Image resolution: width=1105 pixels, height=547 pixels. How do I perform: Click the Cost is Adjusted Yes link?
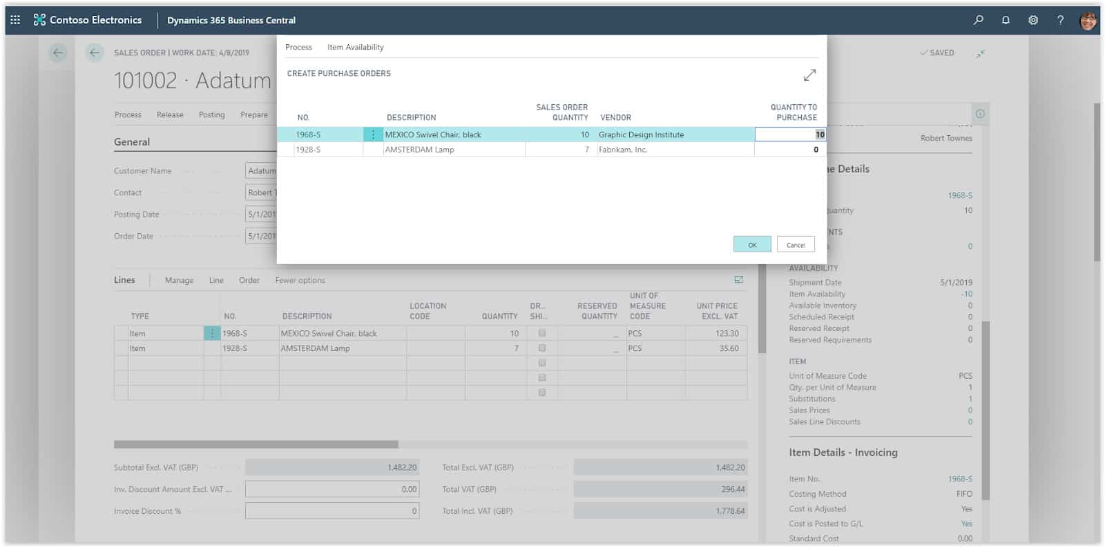967,509
